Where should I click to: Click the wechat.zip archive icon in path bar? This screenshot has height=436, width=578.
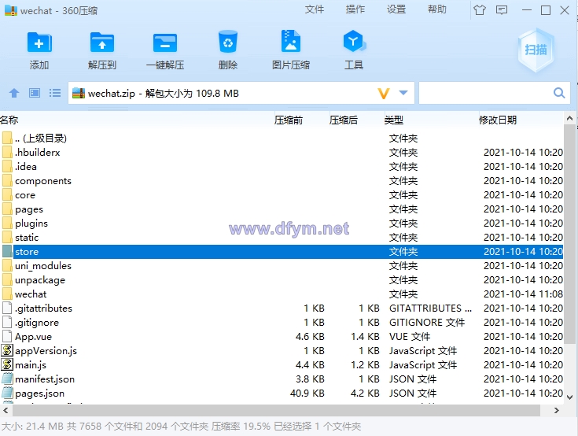click(79, 93)
